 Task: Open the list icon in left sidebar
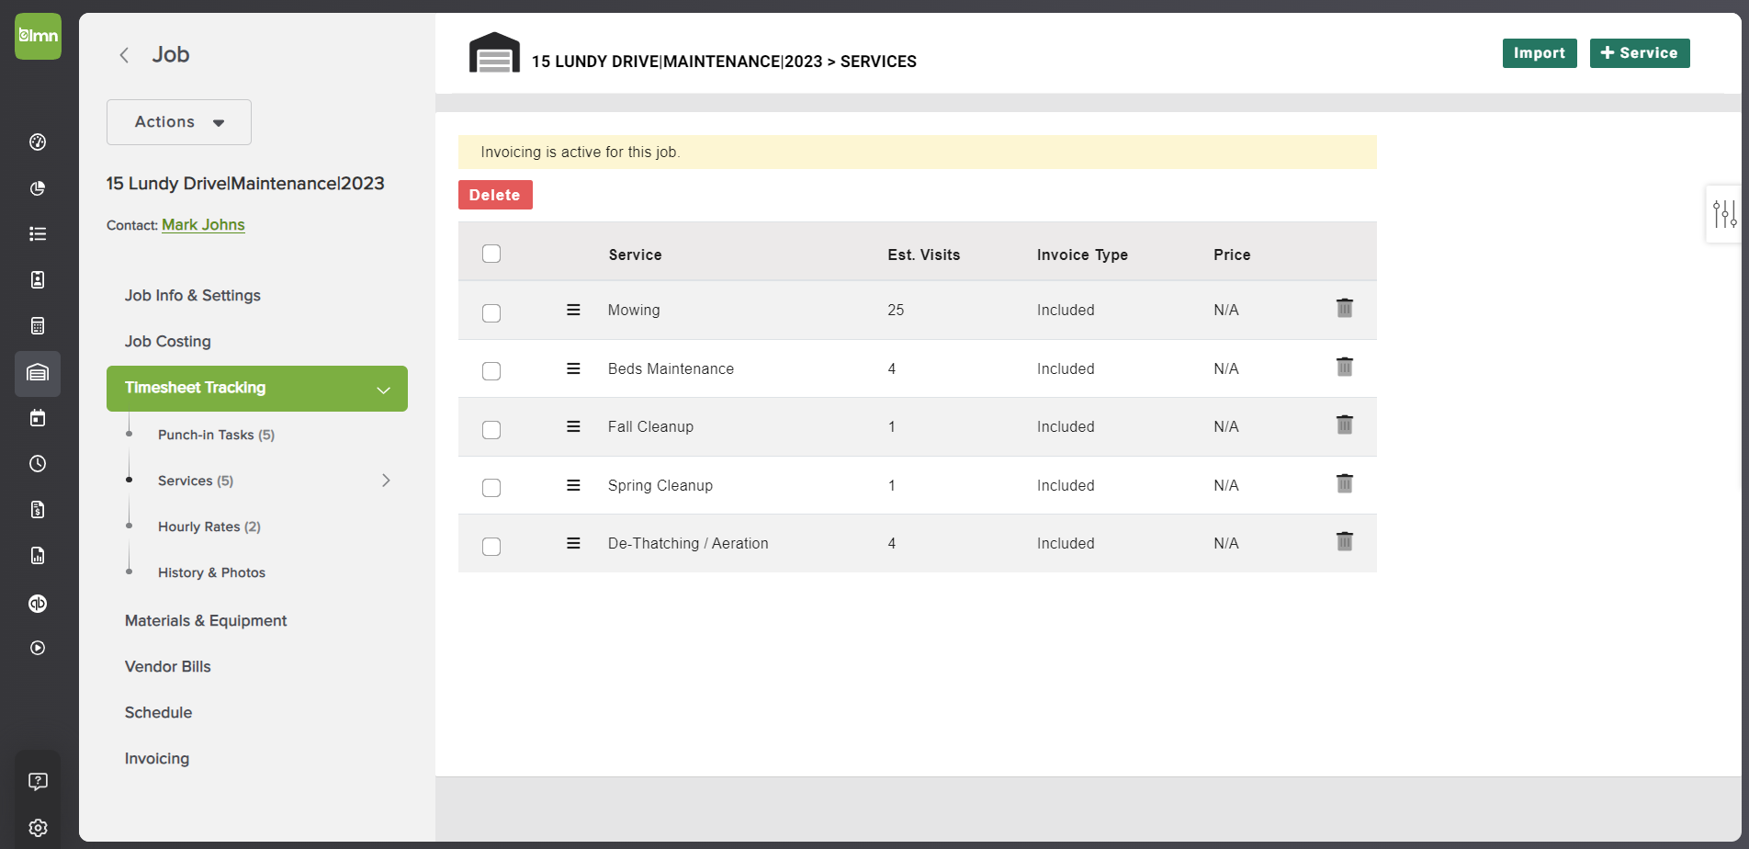pyautogui.click(x=38, y=234)
